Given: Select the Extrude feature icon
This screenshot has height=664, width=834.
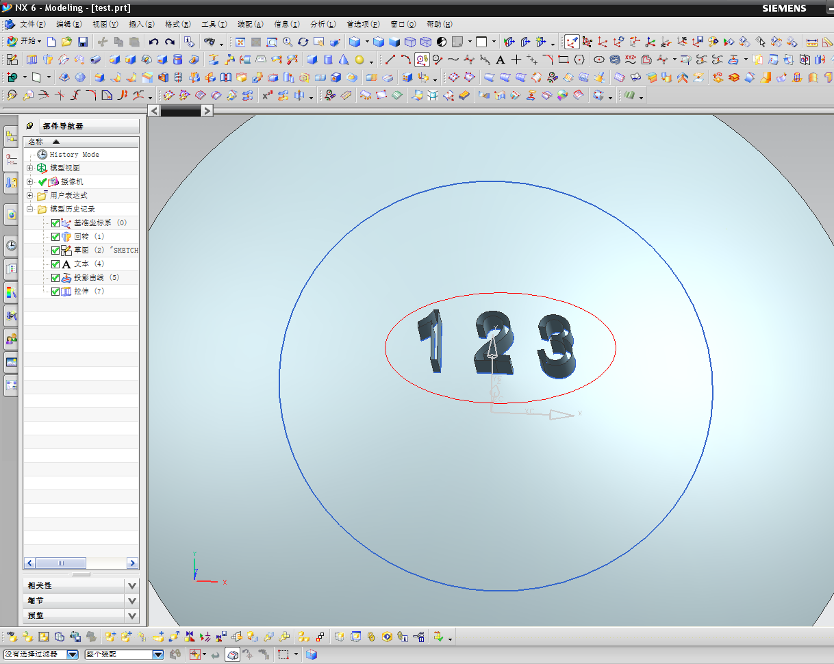Looking at the screenshot, I should (33, 60).
